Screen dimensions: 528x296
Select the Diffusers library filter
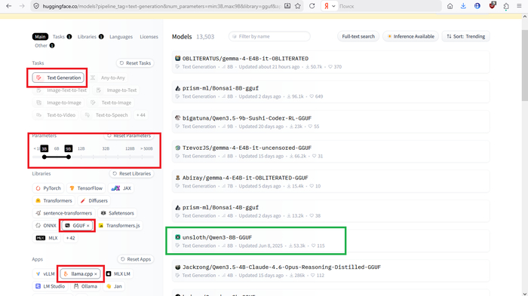coord(94,200)
